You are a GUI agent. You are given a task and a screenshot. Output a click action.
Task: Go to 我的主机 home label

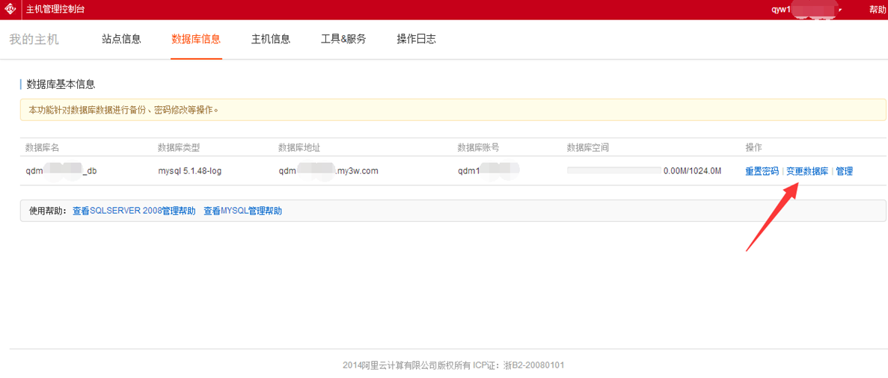pyautogui.click(x=34, y=39)
